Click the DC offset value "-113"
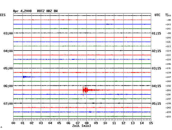This screenshot has height=130, width=172. (x=168, y=46)
